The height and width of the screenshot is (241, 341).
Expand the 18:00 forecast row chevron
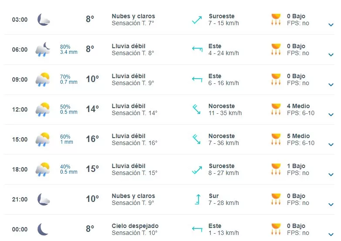pyautogui.click(x=331, y=175)
